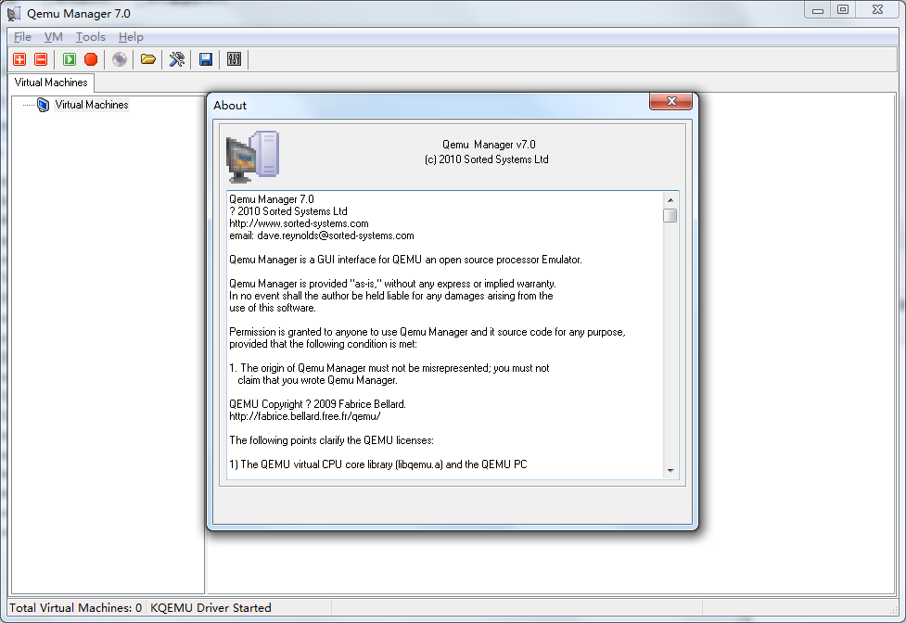The image size is (906, 623).
Task: Click 'Qemu Manager is a GUI interface' line
Action: pos(405,260)
